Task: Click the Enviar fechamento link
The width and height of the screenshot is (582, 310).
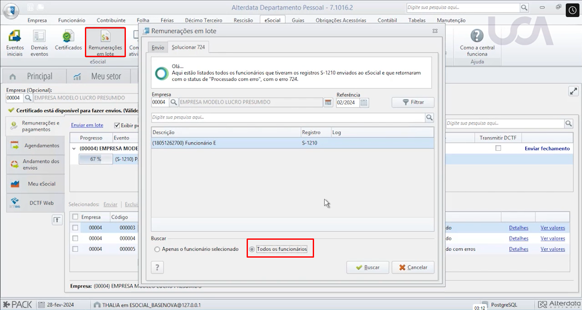Action: click(547, 149)
